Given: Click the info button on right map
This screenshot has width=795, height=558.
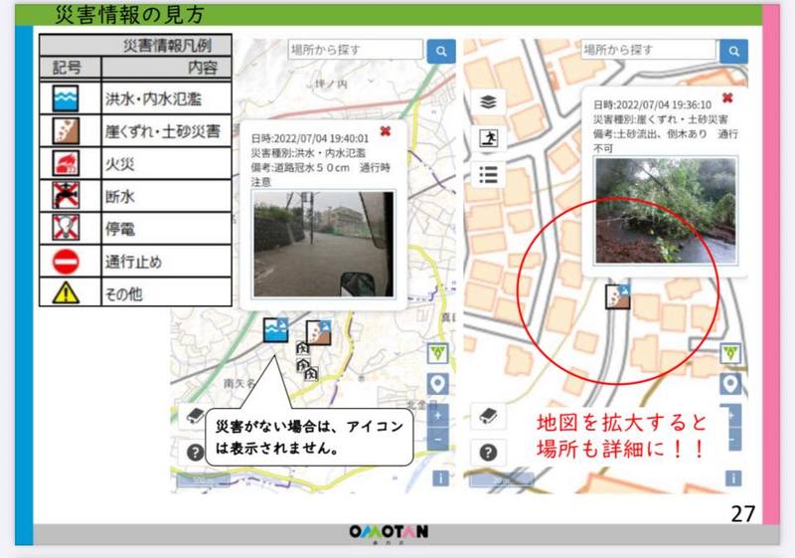Looking at the screenshot, I should 731,478.
